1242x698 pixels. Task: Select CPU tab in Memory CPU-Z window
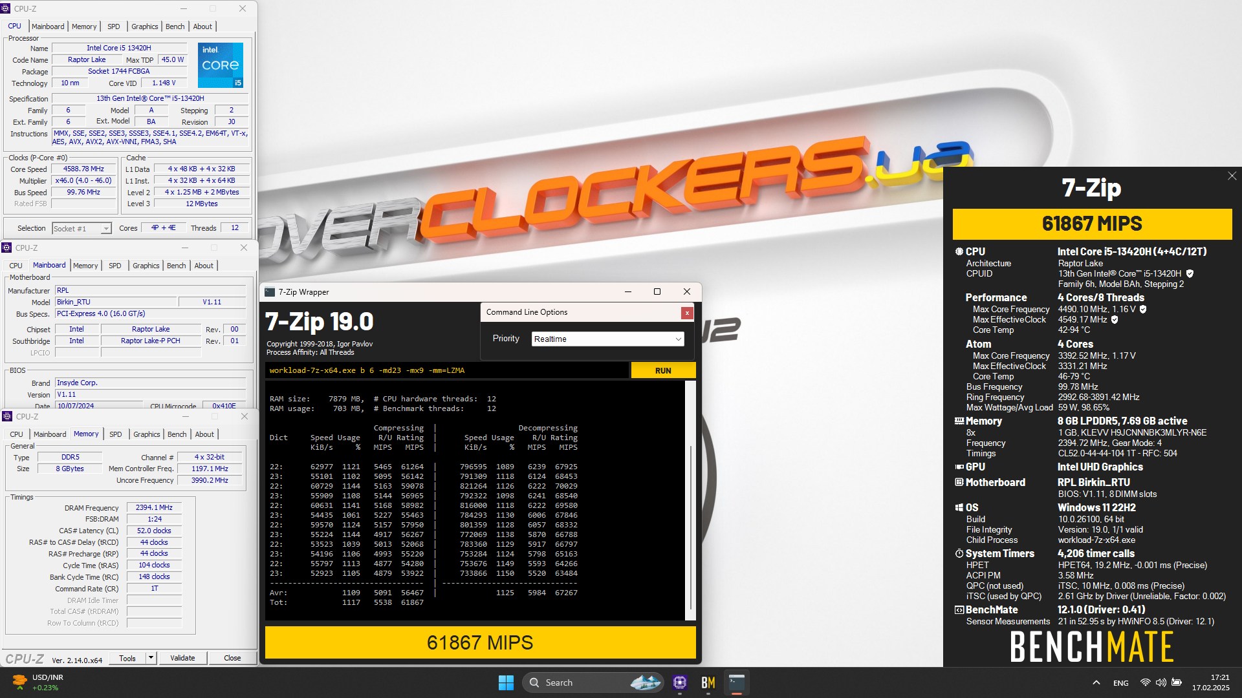(17, 434)
